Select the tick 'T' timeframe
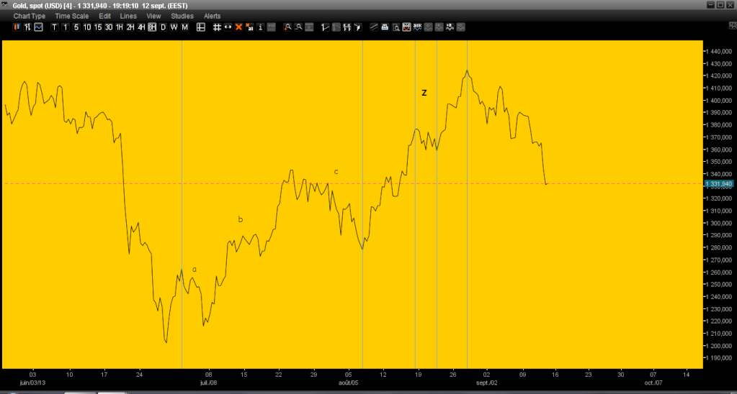 (x=55, y=27)
